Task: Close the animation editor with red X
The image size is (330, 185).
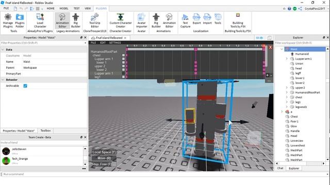Action: pos(270,47)
